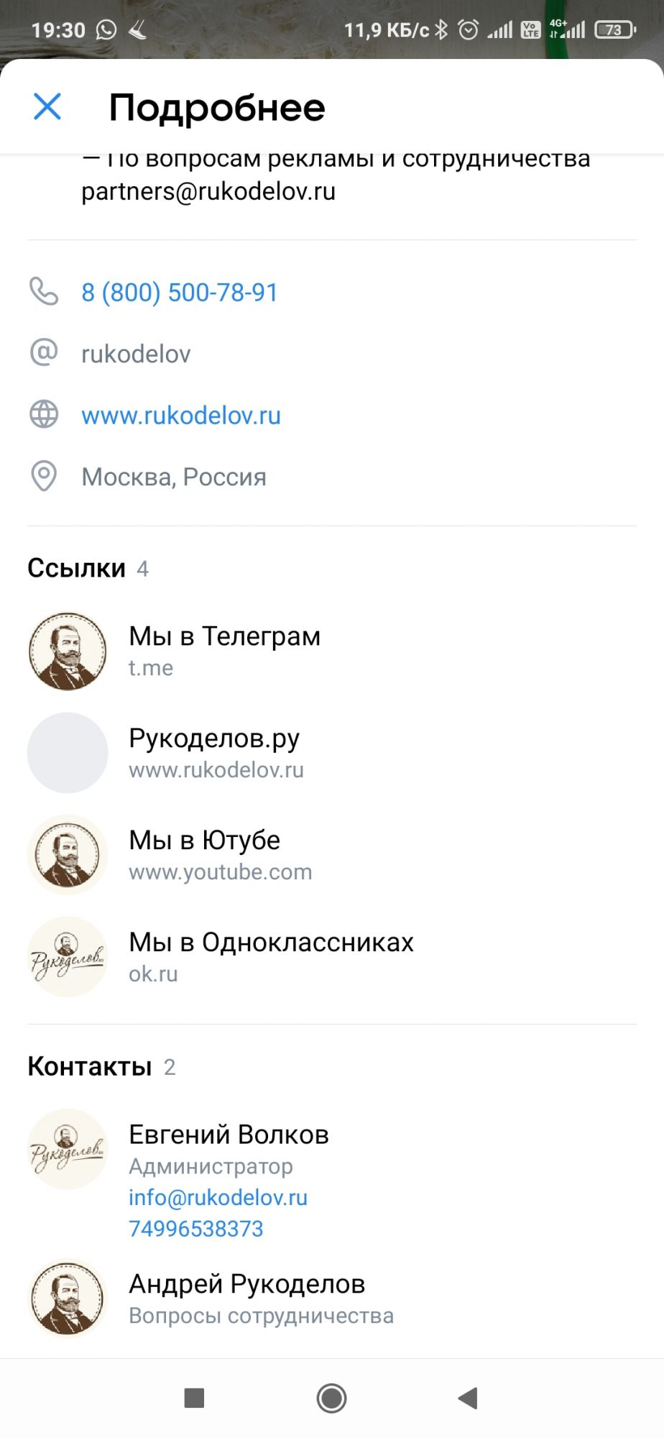
Task: Tap the phone handset icon
Action: [x=44, y=292]
